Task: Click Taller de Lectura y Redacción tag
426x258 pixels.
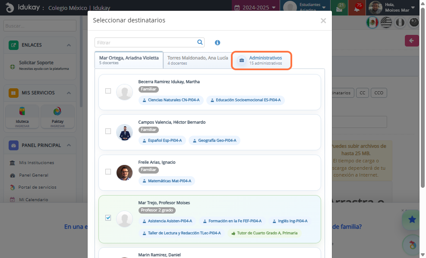Action: coord(181,233)
